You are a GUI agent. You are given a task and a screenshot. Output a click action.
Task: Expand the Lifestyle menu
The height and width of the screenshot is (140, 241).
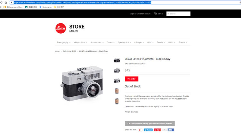pos(139,42)
